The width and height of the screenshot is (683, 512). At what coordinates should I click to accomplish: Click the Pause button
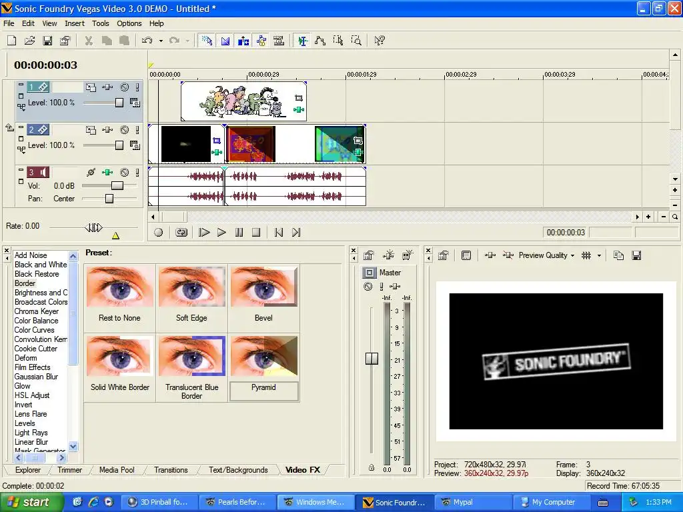tap(239, 233)
